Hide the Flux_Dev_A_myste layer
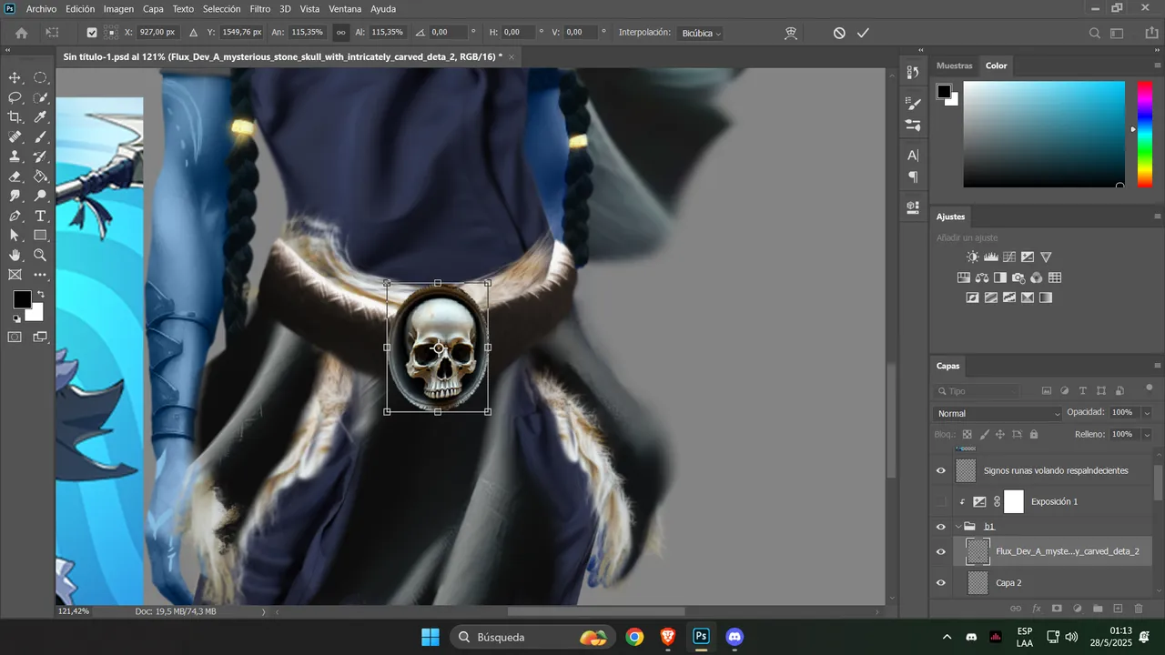The width and height of the screenshot is (1165, 655). [941, 551]
